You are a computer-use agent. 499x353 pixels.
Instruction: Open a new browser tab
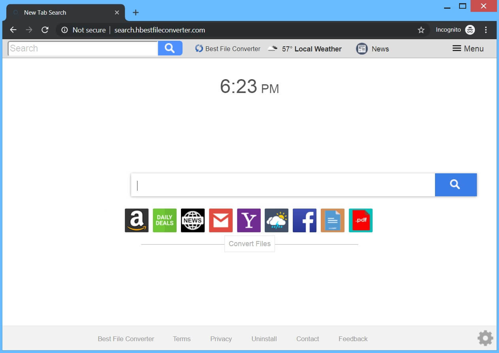[136, 13]
